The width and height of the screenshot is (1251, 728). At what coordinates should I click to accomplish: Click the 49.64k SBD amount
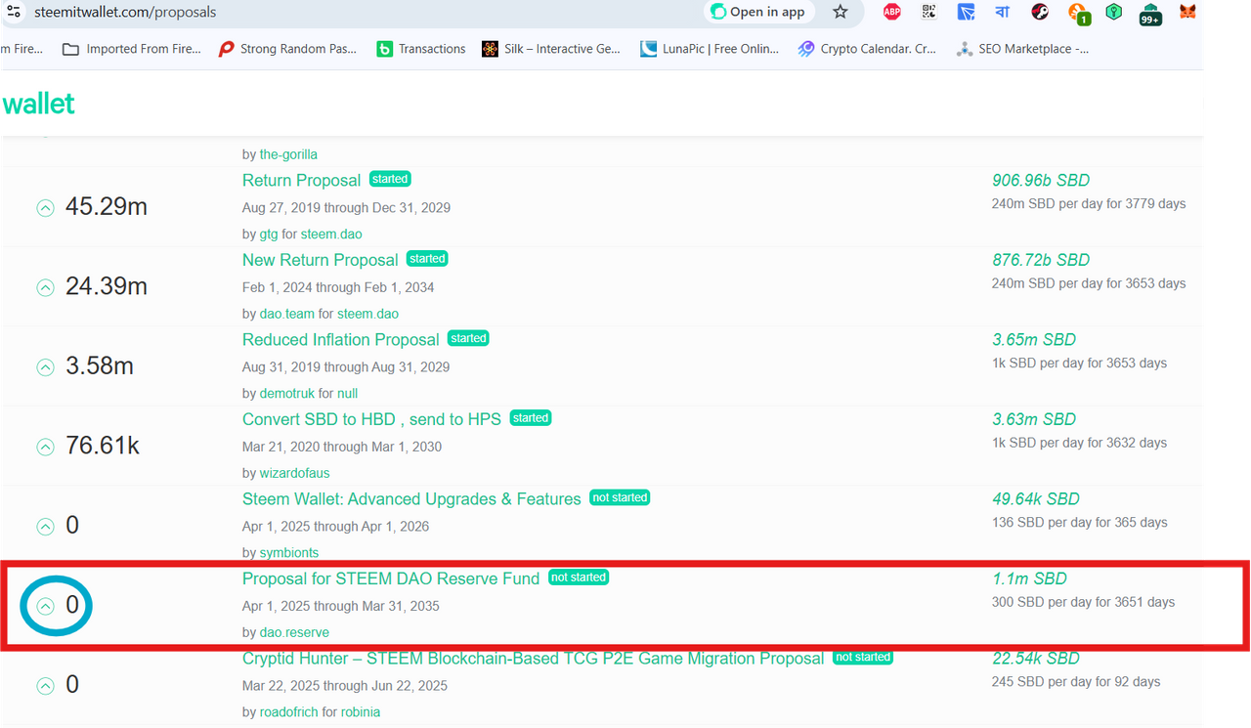pyautogui.click(x=1036, y=499)
